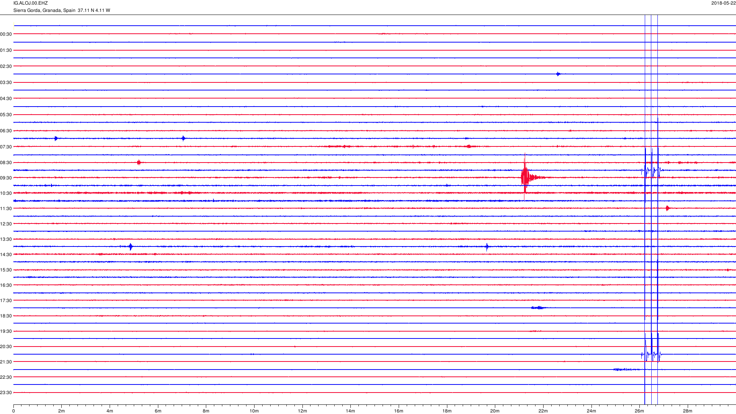Click the blue burst on the 18:00 trace

(539, 308)
